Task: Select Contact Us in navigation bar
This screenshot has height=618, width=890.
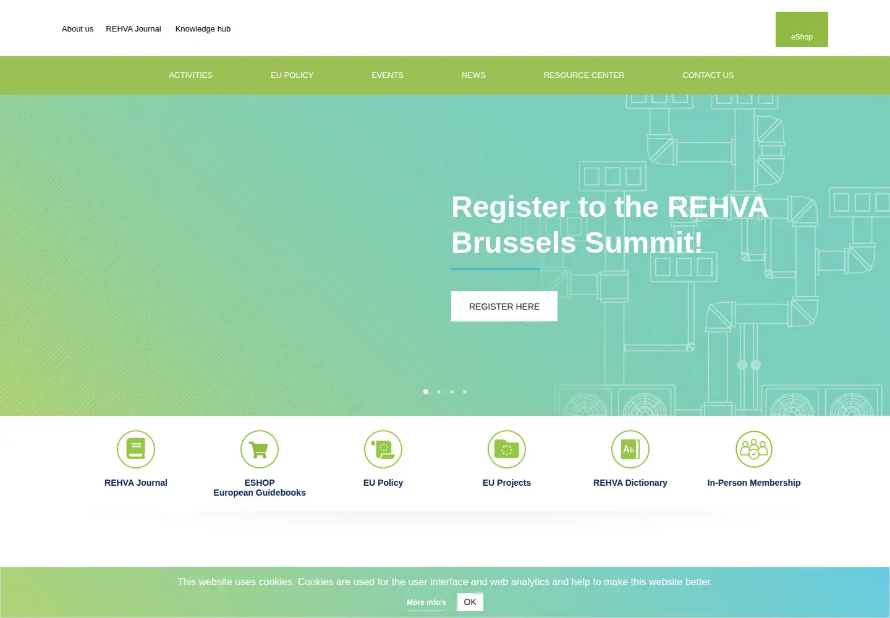Action: [708, 75]
